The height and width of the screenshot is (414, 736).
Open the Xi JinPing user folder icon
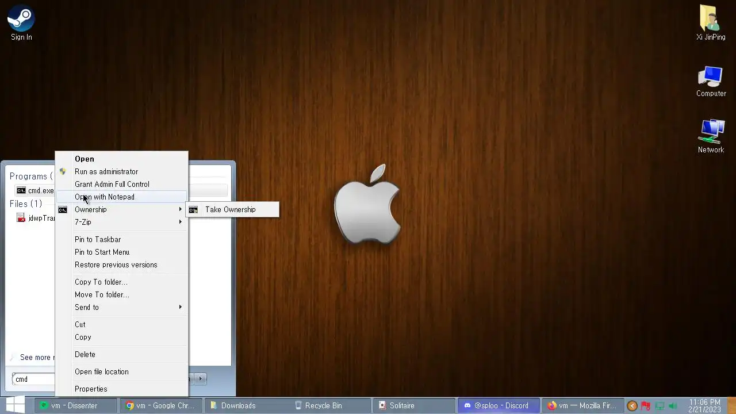pos(711,23)
